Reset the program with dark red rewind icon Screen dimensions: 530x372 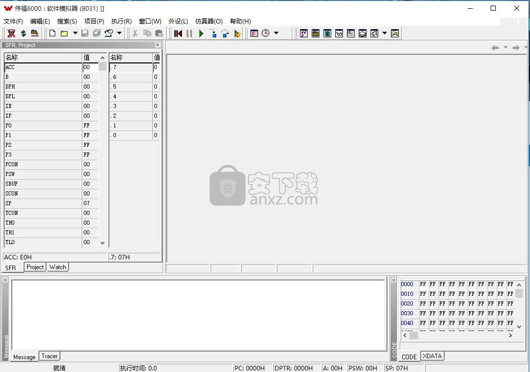click(x=178, y=33)
